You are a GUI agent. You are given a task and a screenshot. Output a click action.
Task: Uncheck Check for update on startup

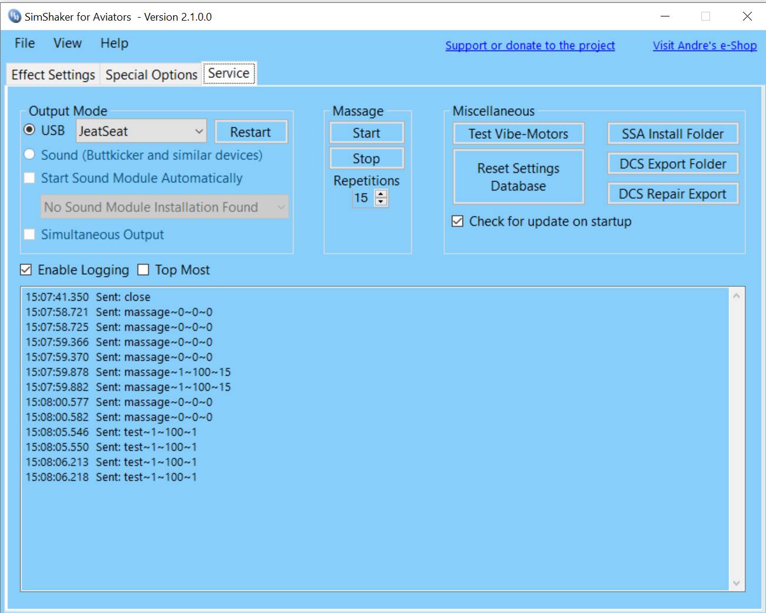click(x=458, y=221)
